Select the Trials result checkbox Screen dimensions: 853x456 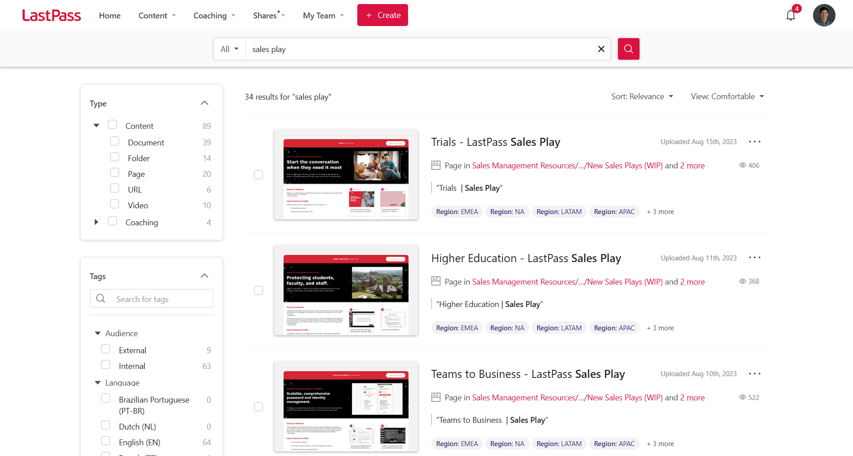coord(258,175)
